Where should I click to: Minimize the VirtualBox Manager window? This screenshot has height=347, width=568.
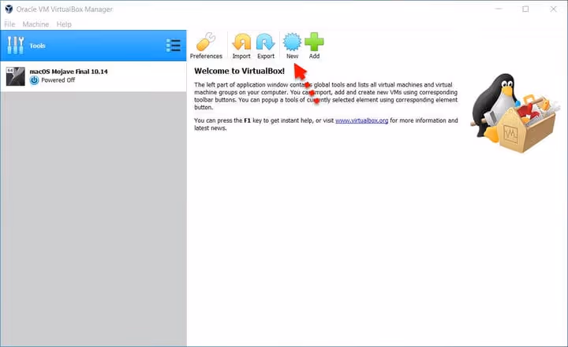(499, 9)
